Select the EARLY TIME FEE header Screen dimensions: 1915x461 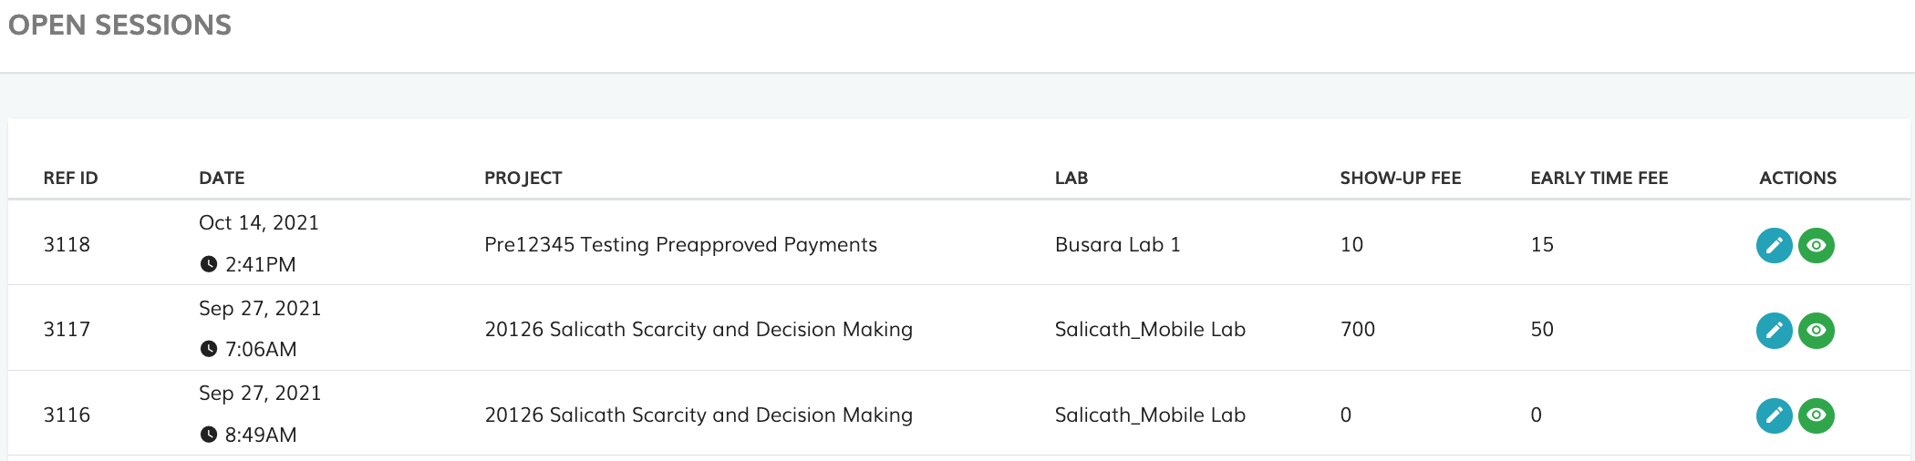(1599, 178)
